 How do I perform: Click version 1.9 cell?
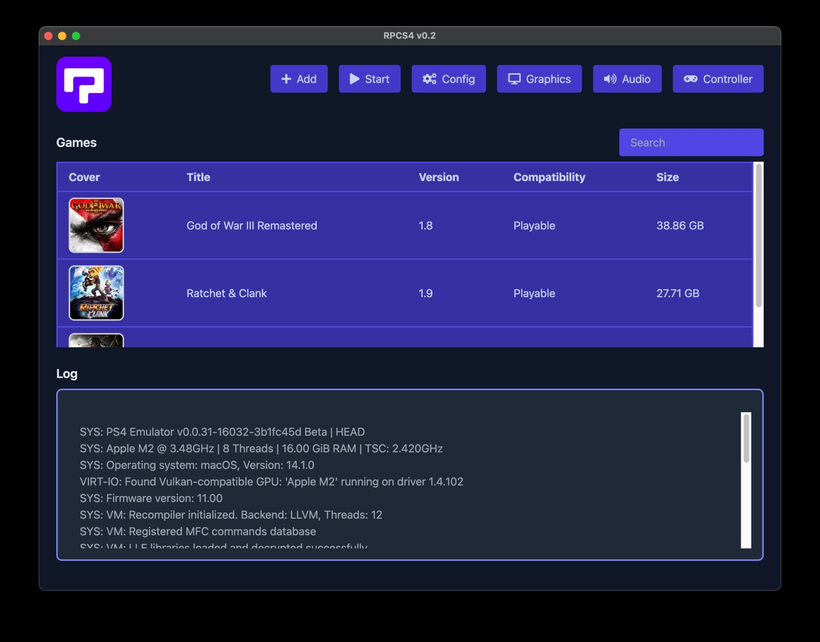click(x=426, y=293)
